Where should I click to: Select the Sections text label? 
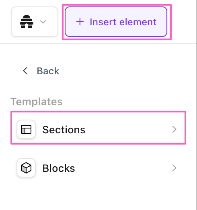point(64,130)
